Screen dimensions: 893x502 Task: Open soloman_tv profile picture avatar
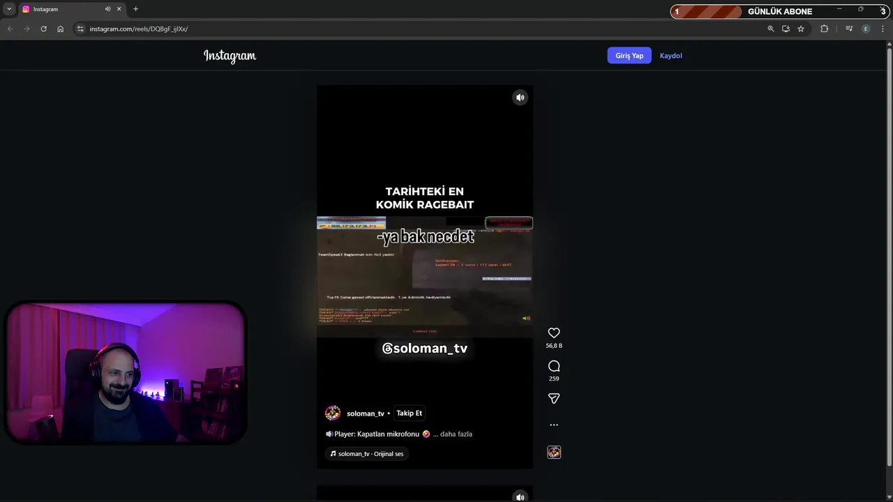tap(333, 413)
